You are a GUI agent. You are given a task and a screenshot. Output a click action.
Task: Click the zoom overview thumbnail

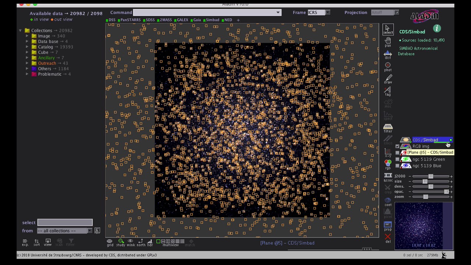tap(424, 226)
